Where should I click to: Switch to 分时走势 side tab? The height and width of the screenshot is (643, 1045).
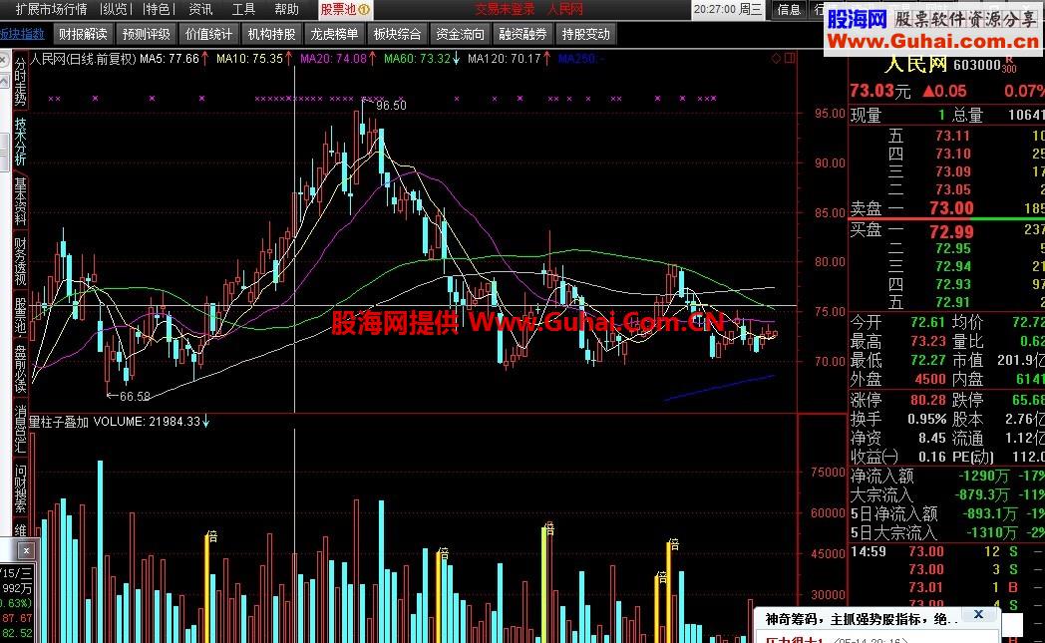tap(20, 82)
